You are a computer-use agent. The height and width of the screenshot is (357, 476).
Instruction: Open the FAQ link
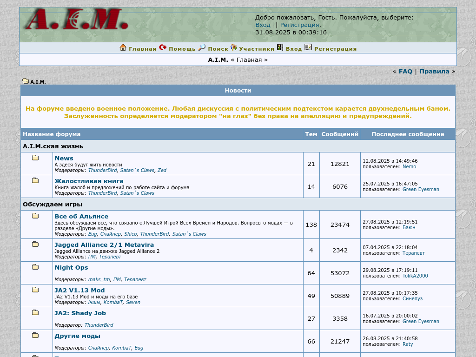click(405, 72)
